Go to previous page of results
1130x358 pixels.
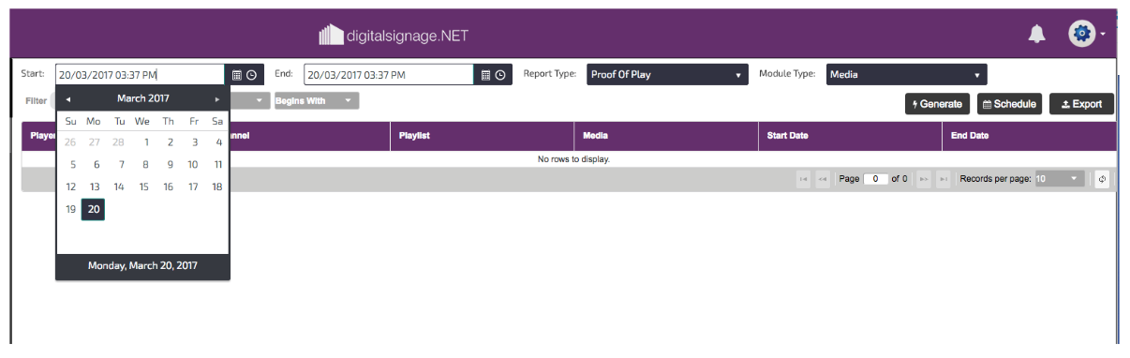[823, 179]
